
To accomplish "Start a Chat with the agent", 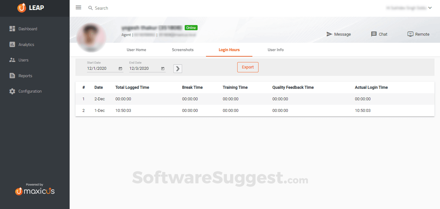I will [x=379, y=34].
